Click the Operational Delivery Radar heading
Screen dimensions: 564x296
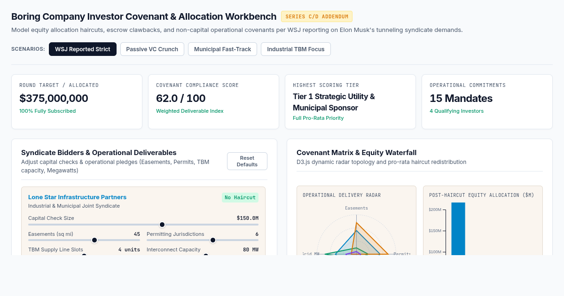tap(342, 195)
